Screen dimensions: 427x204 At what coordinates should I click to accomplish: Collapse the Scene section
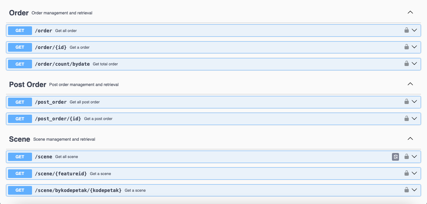tap(410, 139)
